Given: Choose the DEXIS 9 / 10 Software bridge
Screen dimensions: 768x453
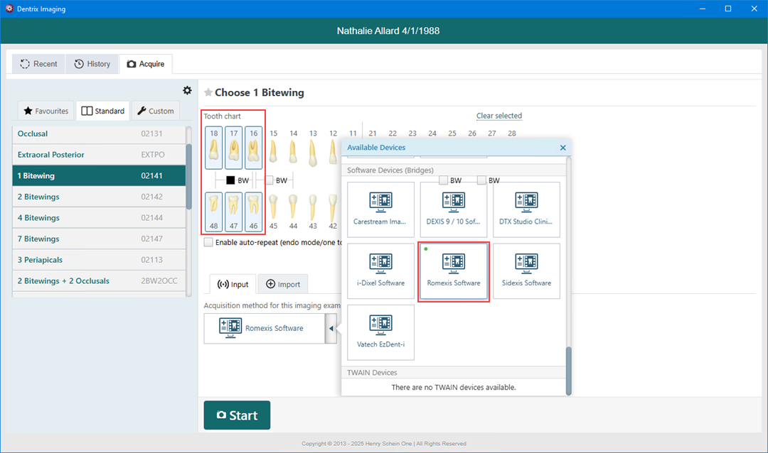Looking at the screenshot, I should tap(454, 209).
